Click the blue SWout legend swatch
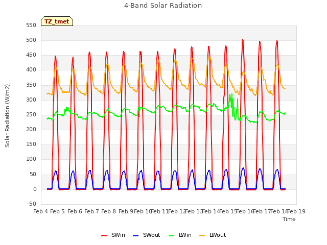 [135, 236]
